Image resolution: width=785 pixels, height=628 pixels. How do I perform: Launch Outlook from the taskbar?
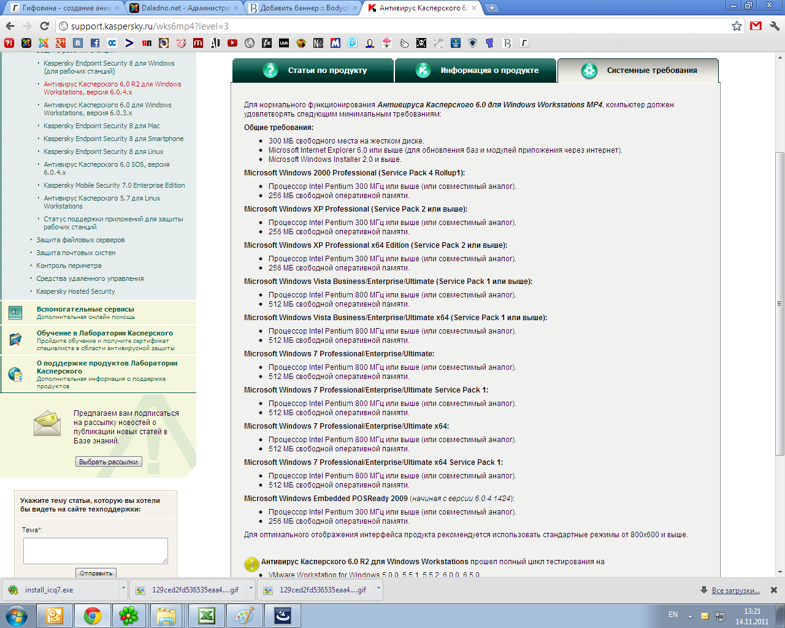(55, 616)
